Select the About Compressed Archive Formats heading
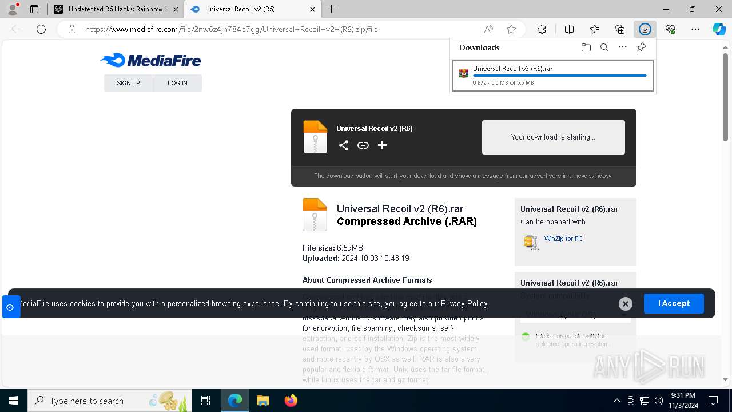This screenshot has height=412, width=732. [367, 280]
